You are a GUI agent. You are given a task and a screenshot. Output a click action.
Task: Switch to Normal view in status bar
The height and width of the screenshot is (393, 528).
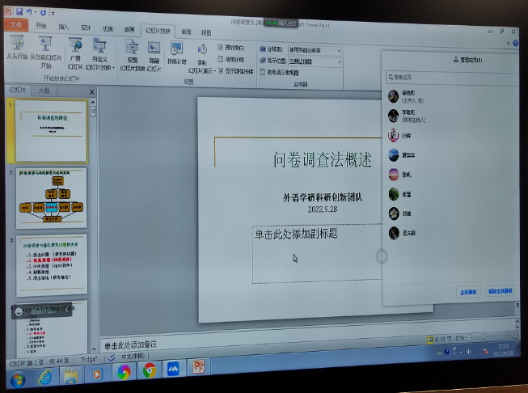click(x=430, y=340)
